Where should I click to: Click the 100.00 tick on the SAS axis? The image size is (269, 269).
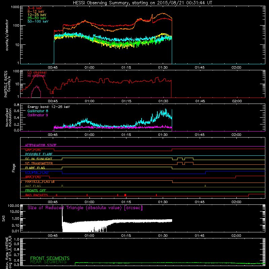[x=13, y=206]
